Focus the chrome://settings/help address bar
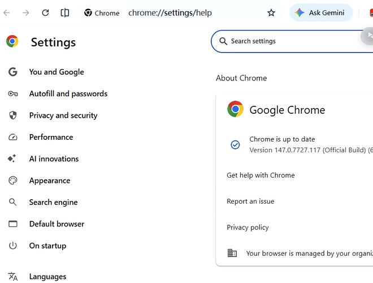Screen dimensions: 373x283 pos(170,13)
